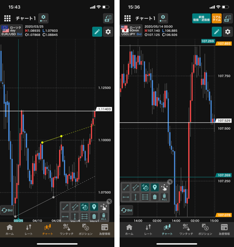The width and height of the screenshot is (234, 247).
Task: Tap teal 107.269 label at chart top
Action: [x=208, y=41]
